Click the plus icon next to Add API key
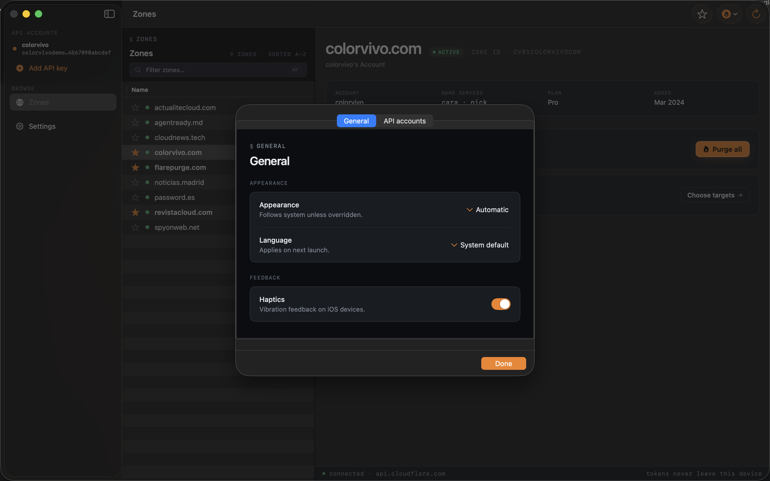Screen dimensions: 770x481 (20, 68)
